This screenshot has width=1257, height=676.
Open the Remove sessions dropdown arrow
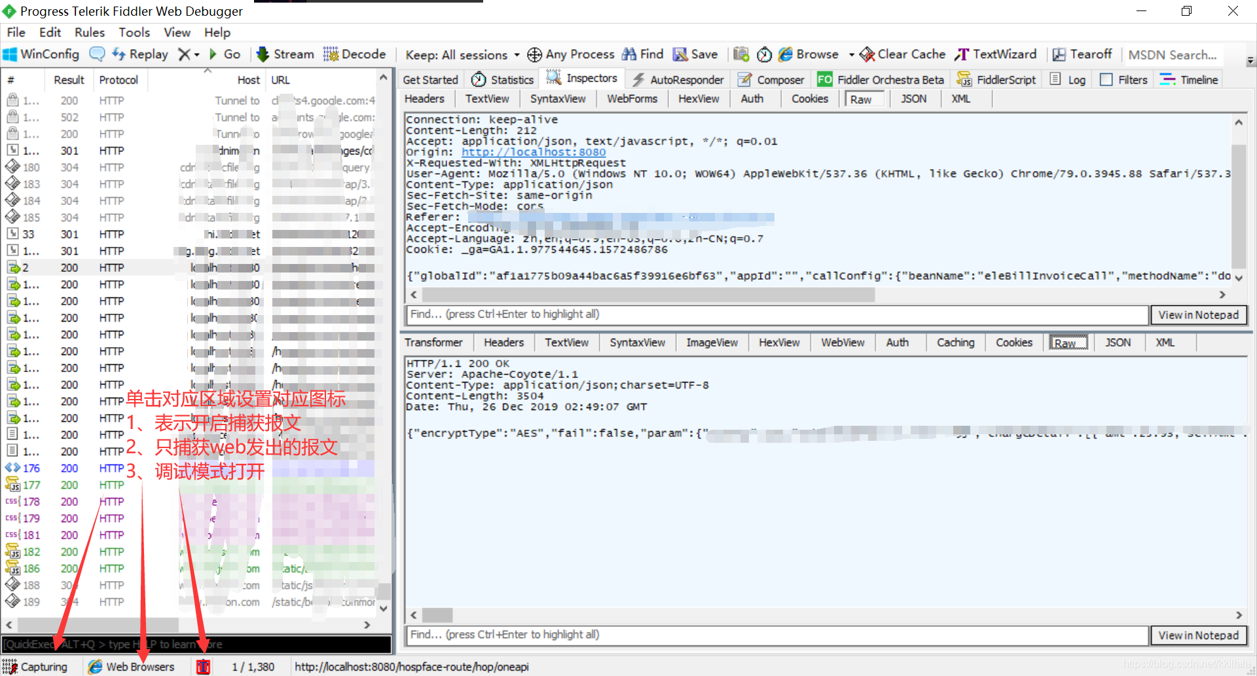[196, 55]
